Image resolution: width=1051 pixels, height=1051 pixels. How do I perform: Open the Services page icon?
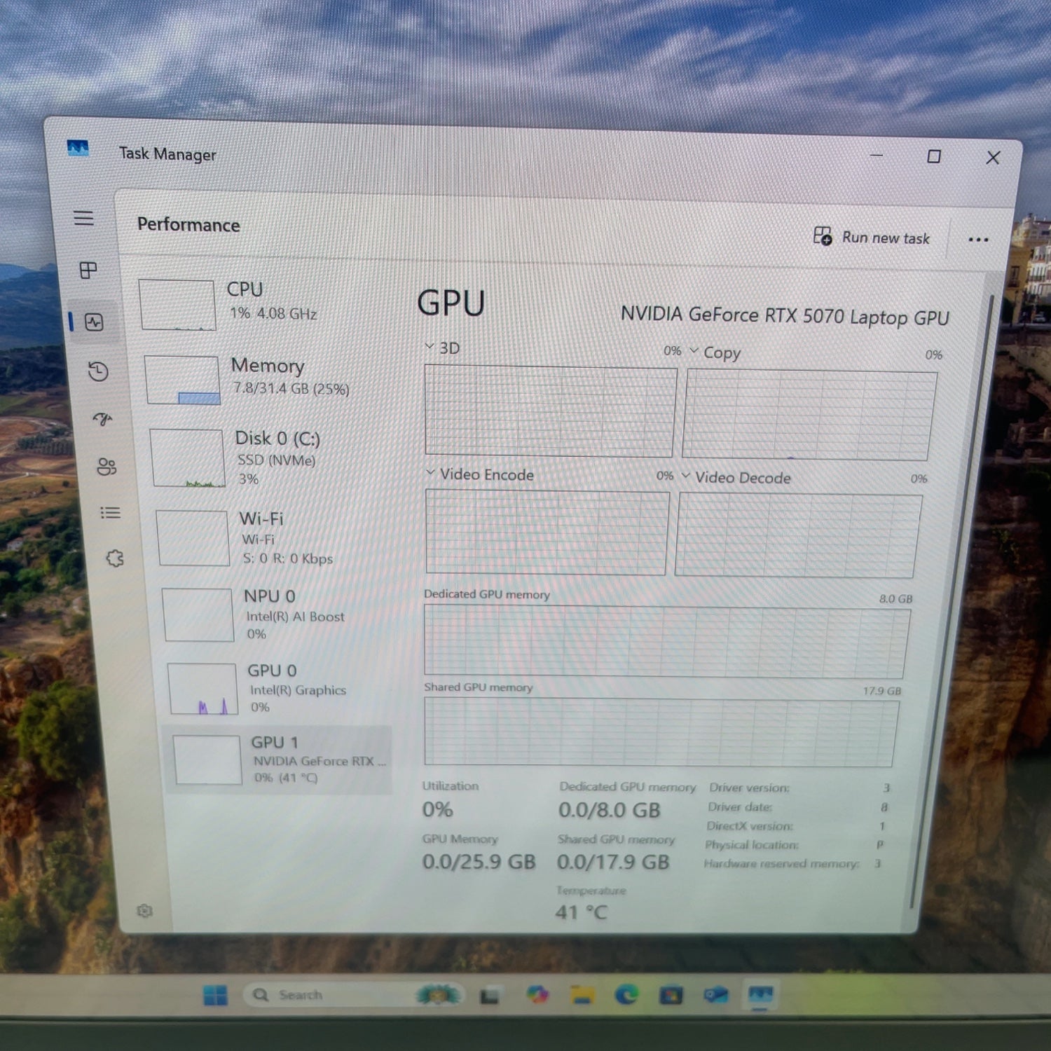pos(115,558)
